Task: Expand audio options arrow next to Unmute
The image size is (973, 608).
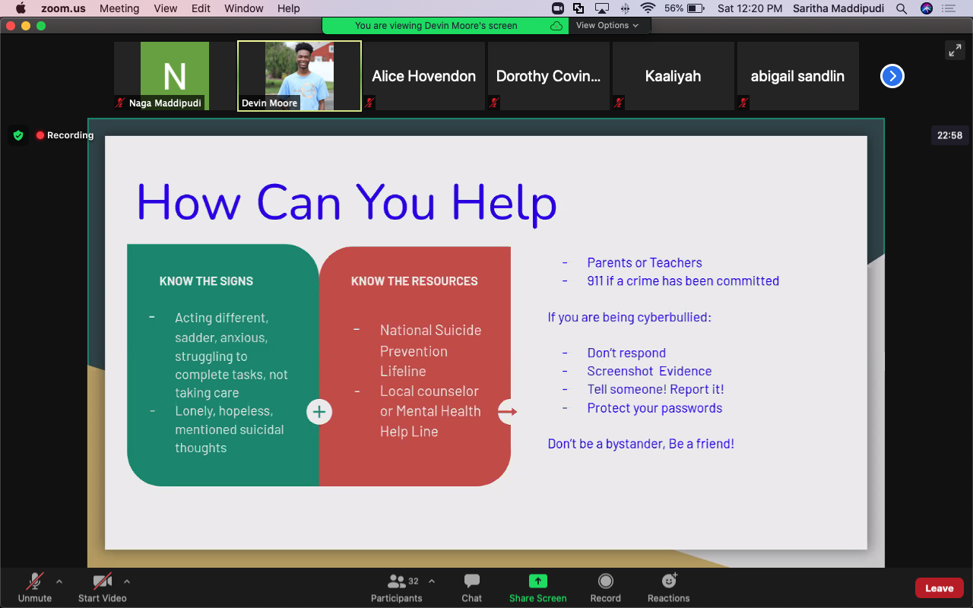Action: click(59, 581)
